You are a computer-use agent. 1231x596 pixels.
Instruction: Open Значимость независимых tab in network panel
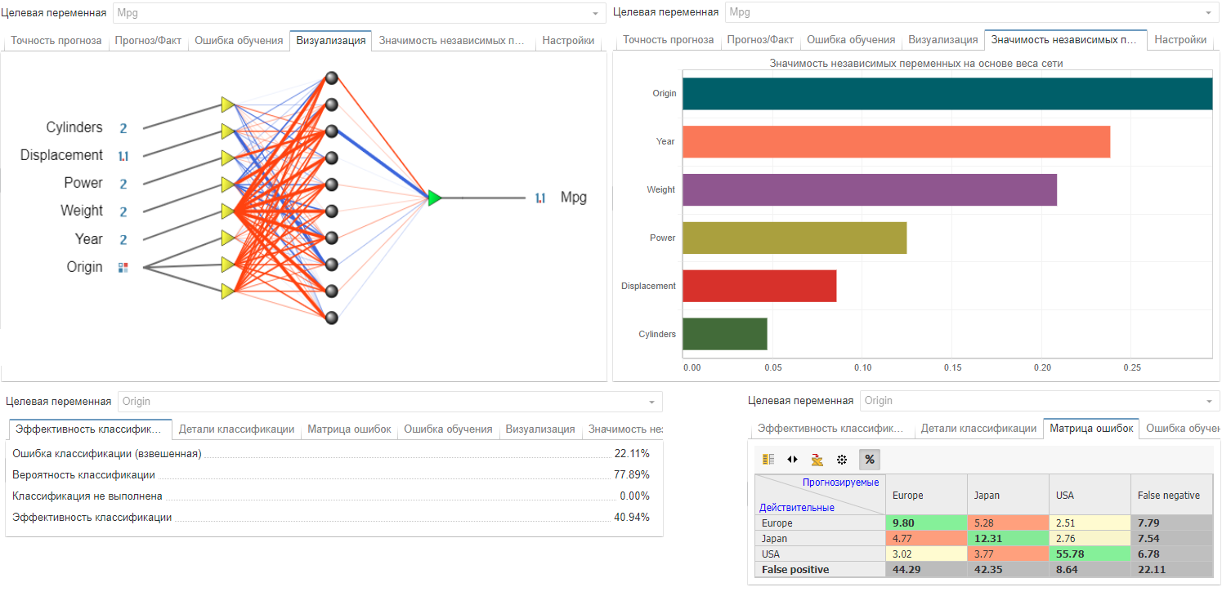pyautogui.click(x=452, y=40)
